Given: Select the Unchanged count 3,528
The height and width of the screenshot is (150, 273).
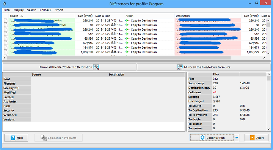Looking at the screenshot, I should [217, 101].
